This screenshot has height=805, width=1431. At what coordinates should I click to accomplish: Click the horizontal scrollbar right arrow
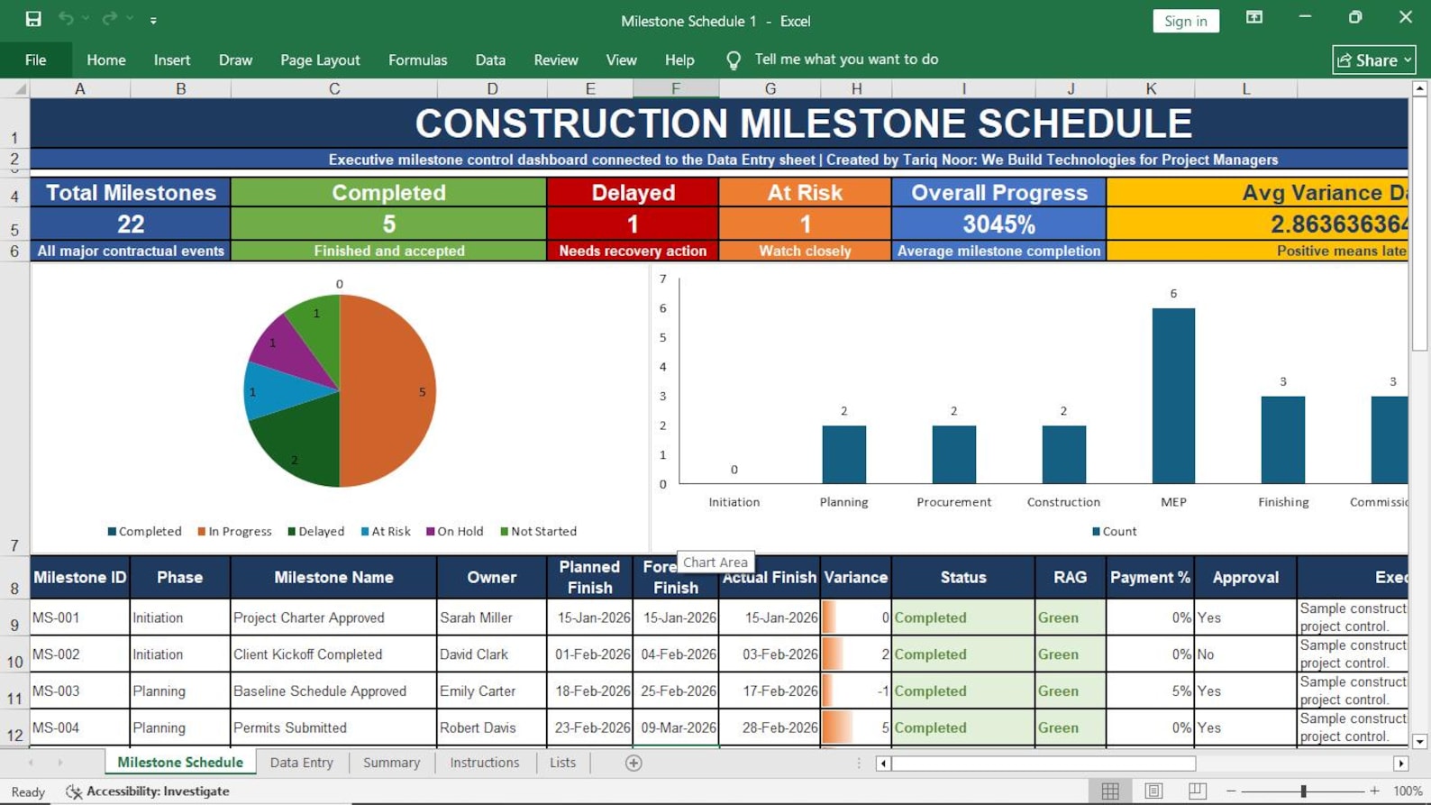1400,764
